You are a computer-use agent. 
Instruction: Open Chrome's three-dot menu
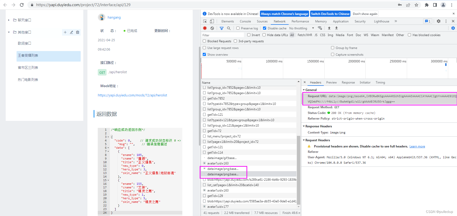tap(452, 5)
